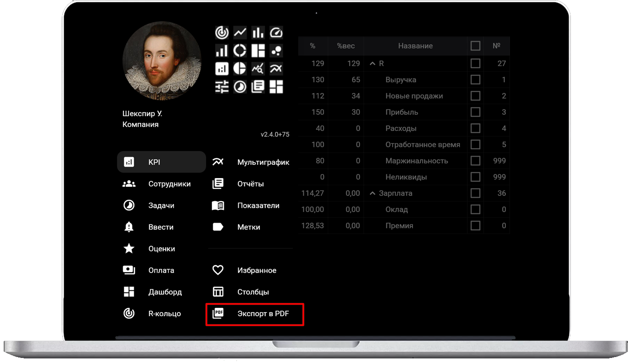Check the Прибыль row checkbox

(475, 112)
